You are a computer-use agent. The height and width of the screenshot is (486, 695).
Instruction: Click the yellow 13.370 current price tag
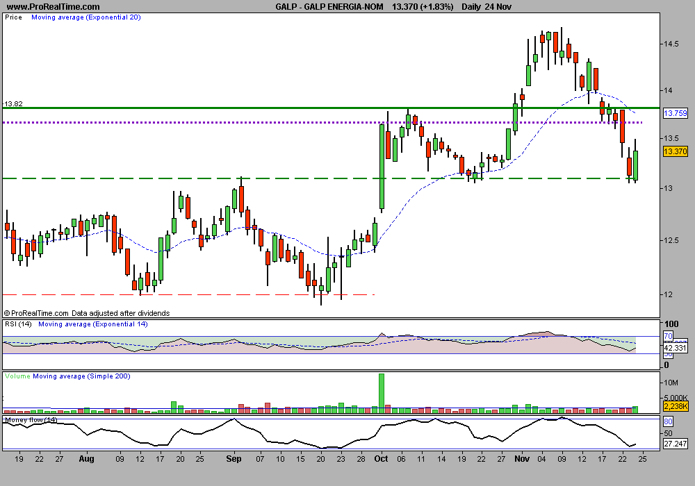pyautogui.click(x=675, y=151)
